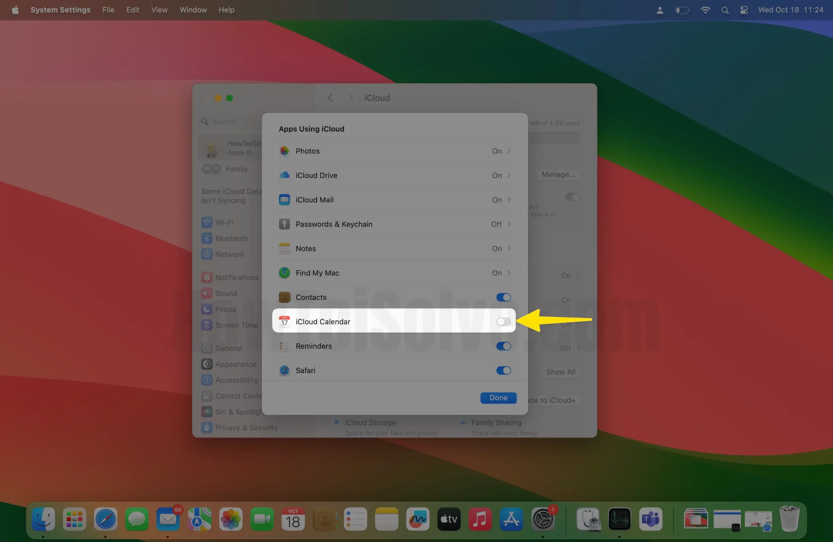Turn off the Contacts iCloud toggle
This screenshot has width=833, height=542.
click(503, 297)
